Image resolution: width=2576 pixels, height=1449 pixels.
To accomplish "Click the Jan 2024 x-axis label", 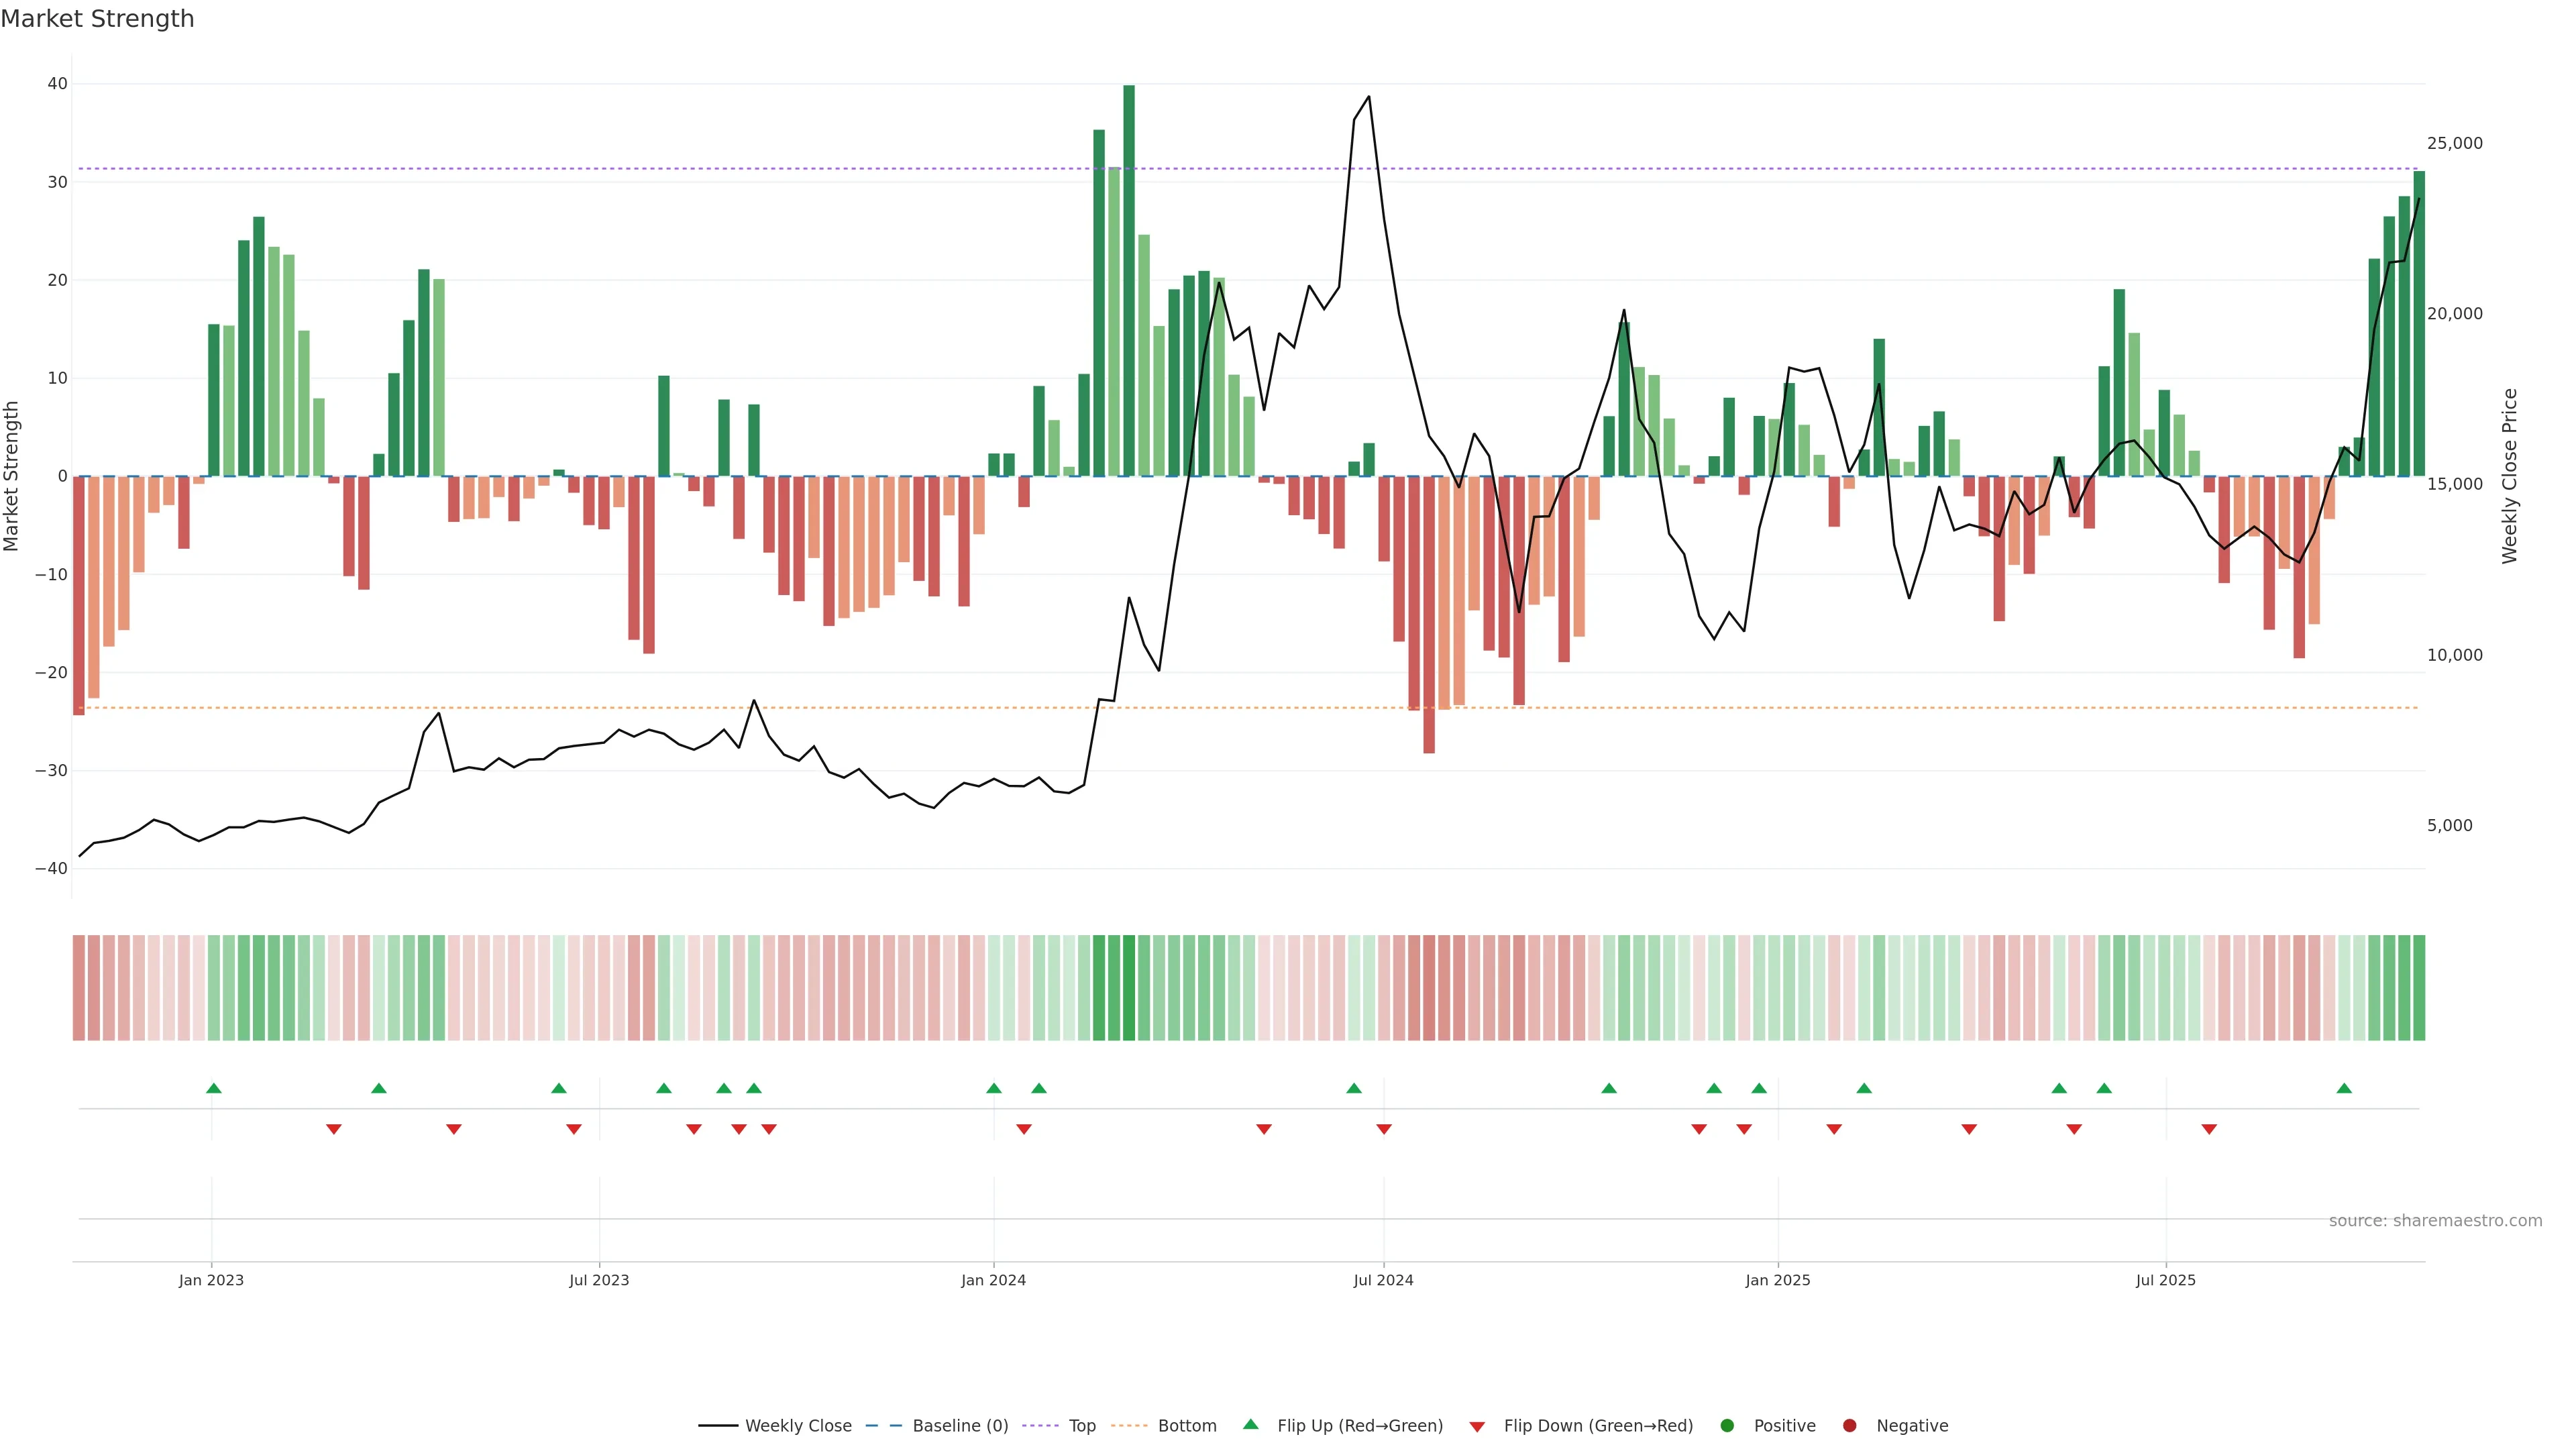I will tap(993, 1280).
